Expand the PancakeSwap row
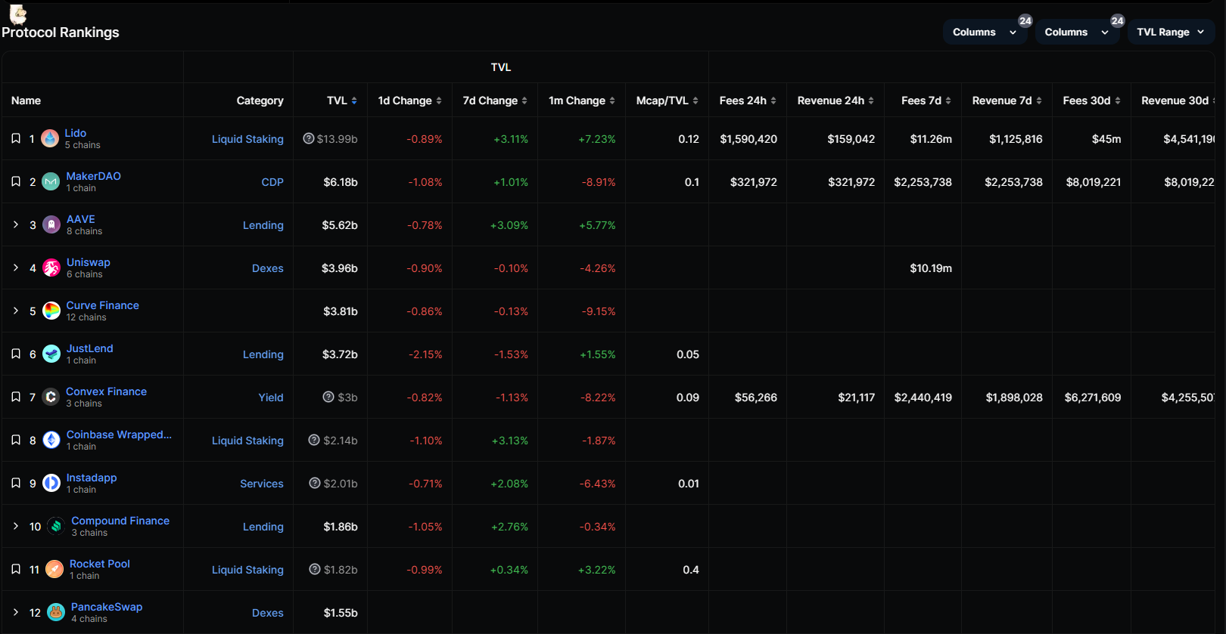Image resolution: width=1226 pixels, height=634 pixels. click(16, 612)
